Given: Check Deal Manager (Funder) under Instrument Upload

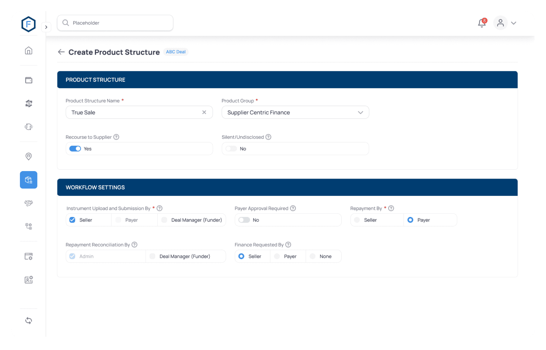Looking at the screenshot, I should coord(164,220).
